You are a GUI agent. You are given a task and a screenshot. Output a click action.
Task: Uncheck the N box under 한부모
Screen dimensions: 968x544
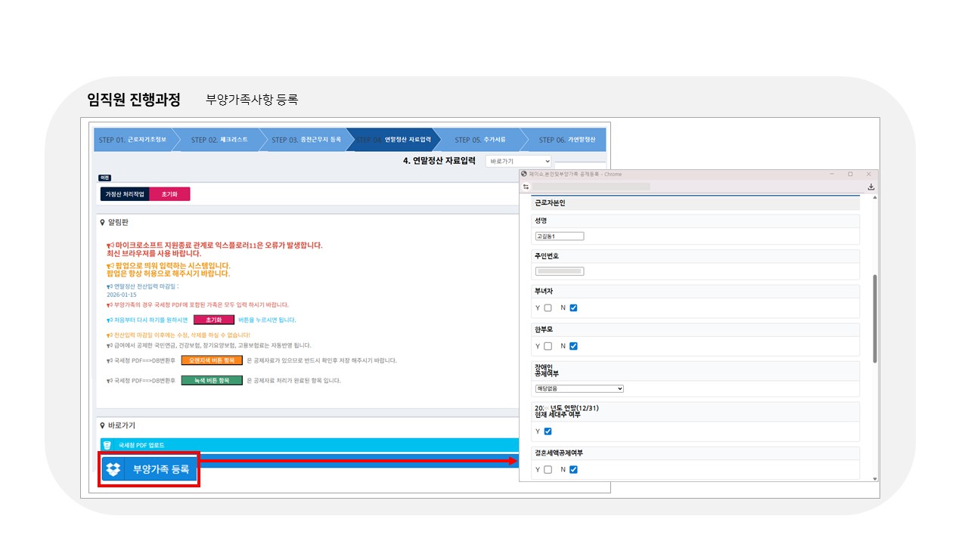573,346
